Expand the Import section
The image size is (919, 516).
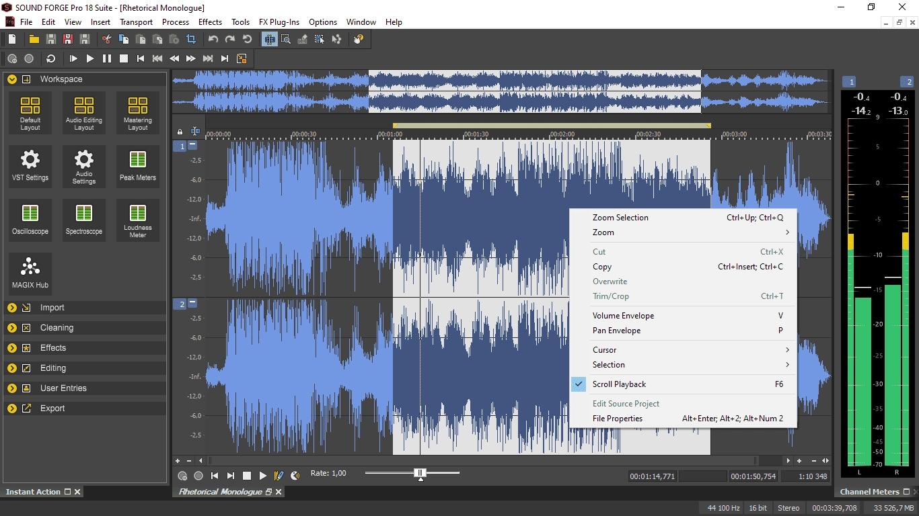(x=11, y=308)
